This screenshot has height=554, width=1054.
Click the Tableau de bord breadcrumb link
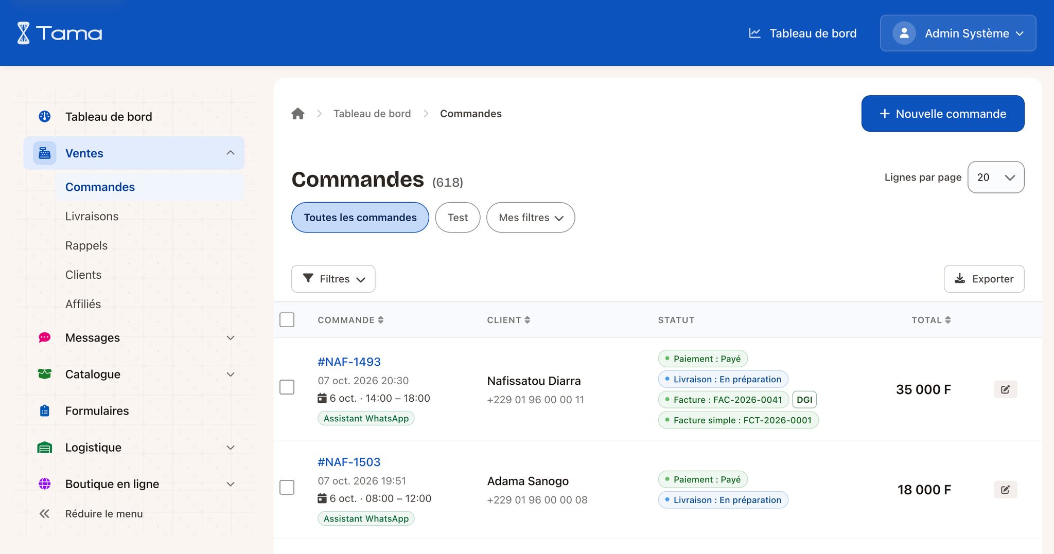(372, 114)
